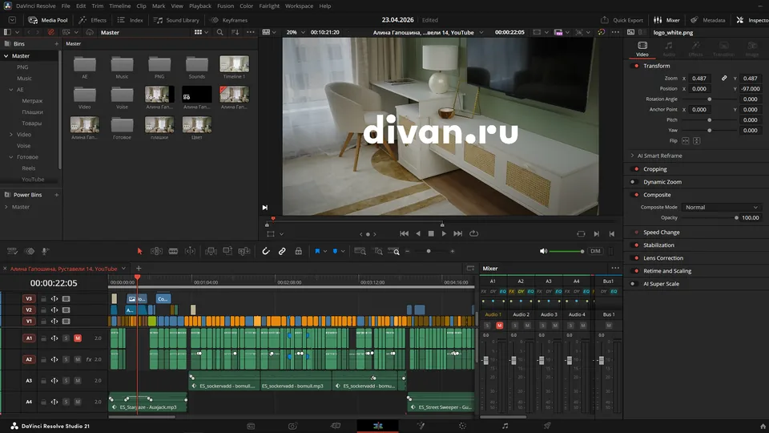Mute audio track A2
This screenshot has height=433, width=769.
(78, 359)
